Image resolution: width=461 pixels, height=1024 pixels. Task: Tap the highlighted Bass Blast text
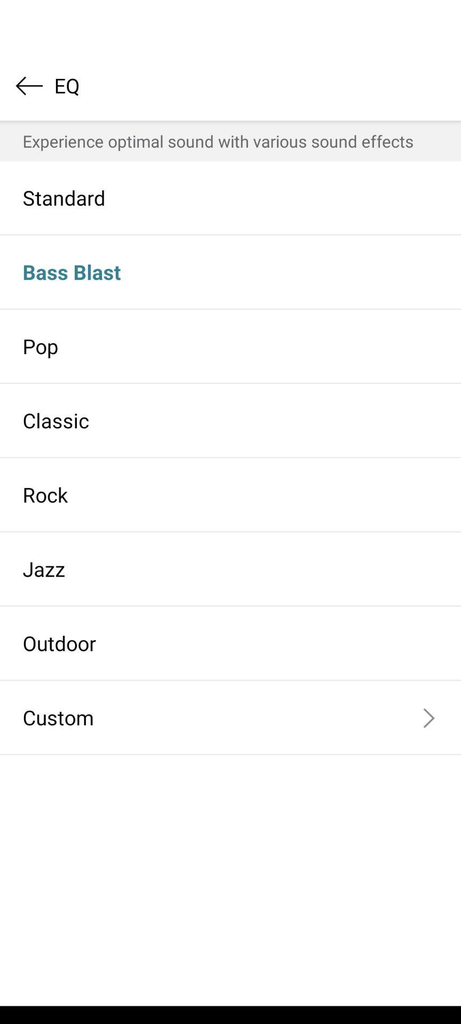pos(71,273)
